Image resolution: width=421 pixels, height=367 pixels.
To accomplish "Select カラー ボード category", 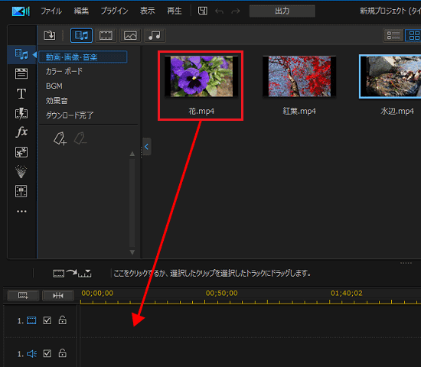I will (x=64, y=71).
